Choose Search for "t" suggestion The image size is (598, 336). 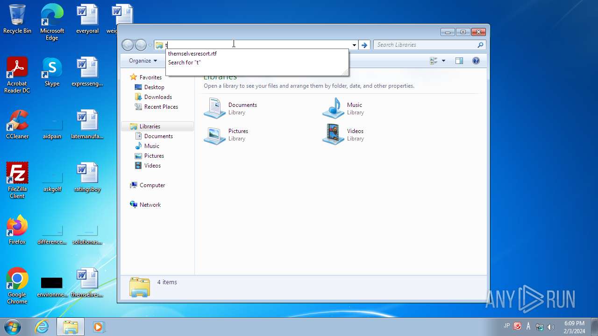coord(257,63)
